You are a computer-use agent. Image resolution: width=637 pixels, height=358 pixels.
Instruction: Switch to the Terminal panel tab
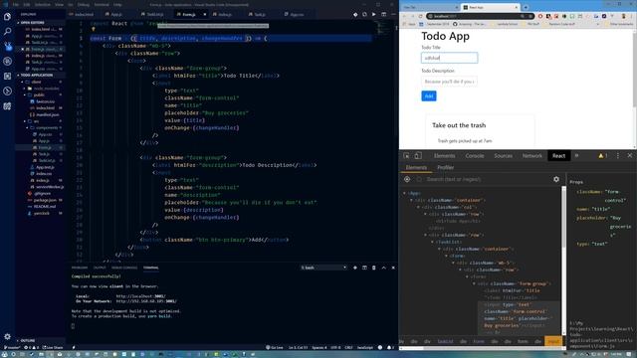pyautogui.click(x=150, y=268)
